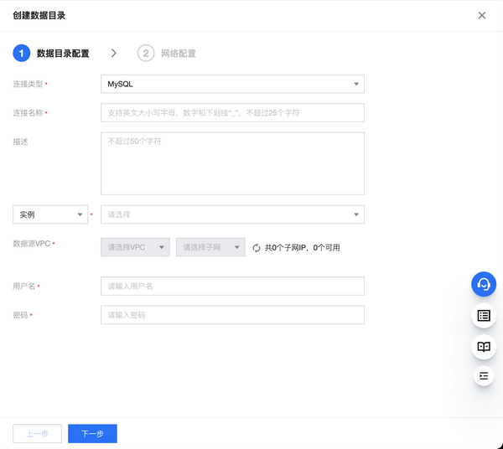Open the documentation book icon
Image resolution: width=503 pixels, height=449 pixels.
click(x=484, y=347)
